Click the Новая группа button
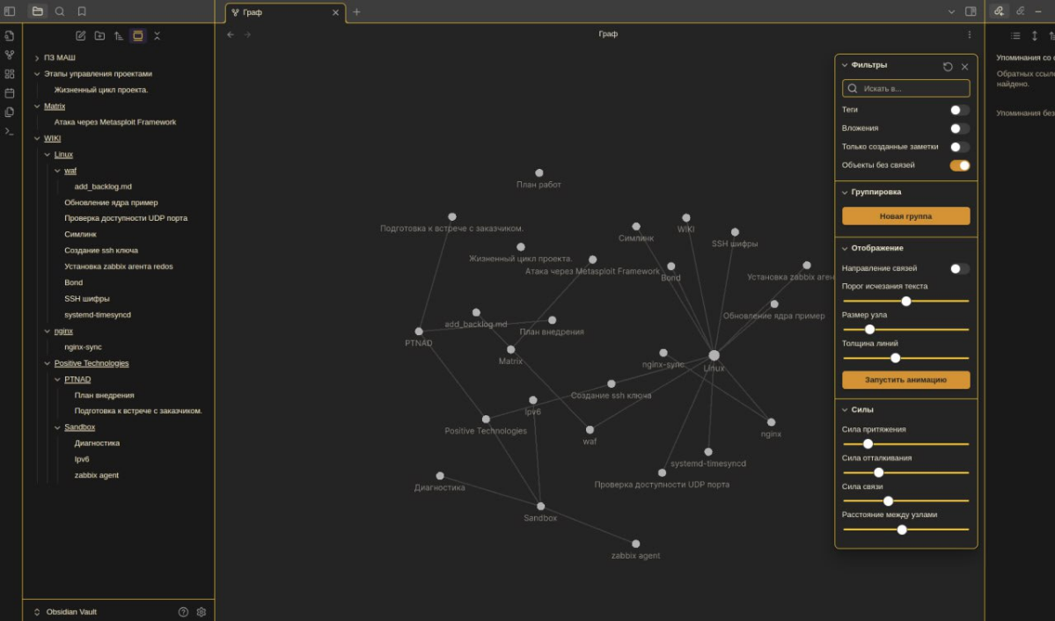 pyautogui.click(x=905, y=216)
